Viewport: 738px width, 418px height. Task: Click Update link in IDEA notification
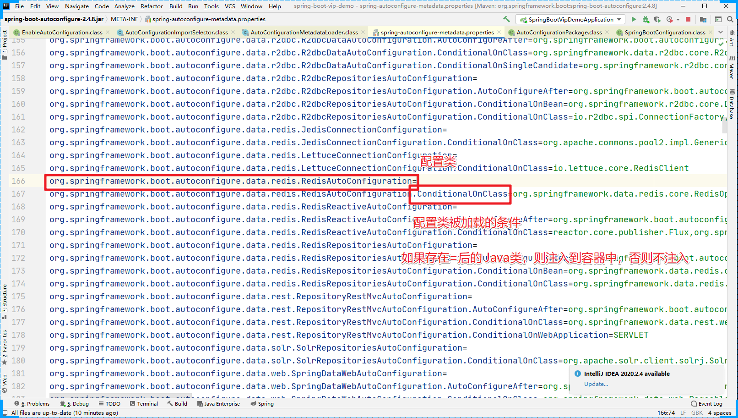tap(596, 384)
